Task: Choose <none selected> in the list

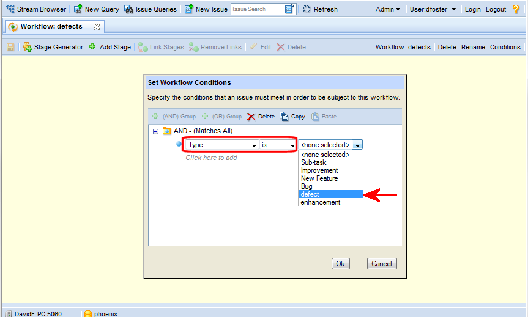Action: [330, 155]
